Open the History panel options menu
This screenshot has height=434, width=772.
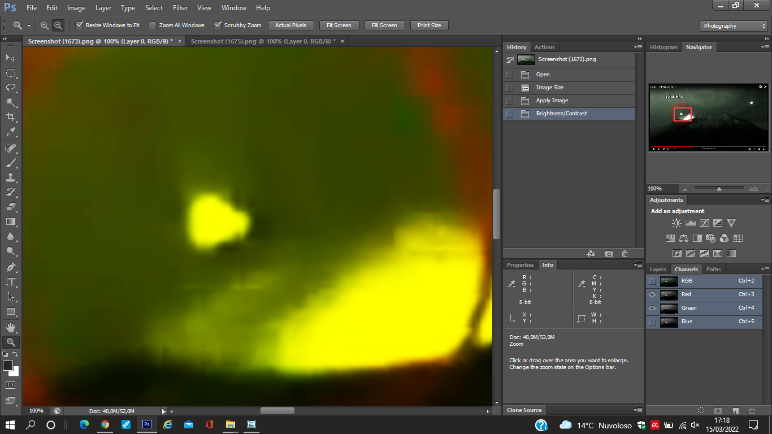[x=638, y=47]
